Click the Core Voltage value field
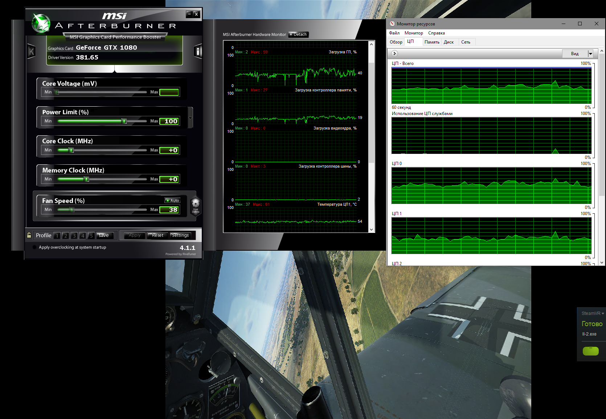This screenshot has height=419, width=606. (x=169, y=92)
